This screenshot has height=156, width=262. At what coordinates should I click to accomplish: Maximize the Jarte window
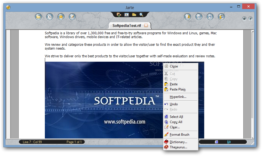pyautogui.click(x=239, y=7)
